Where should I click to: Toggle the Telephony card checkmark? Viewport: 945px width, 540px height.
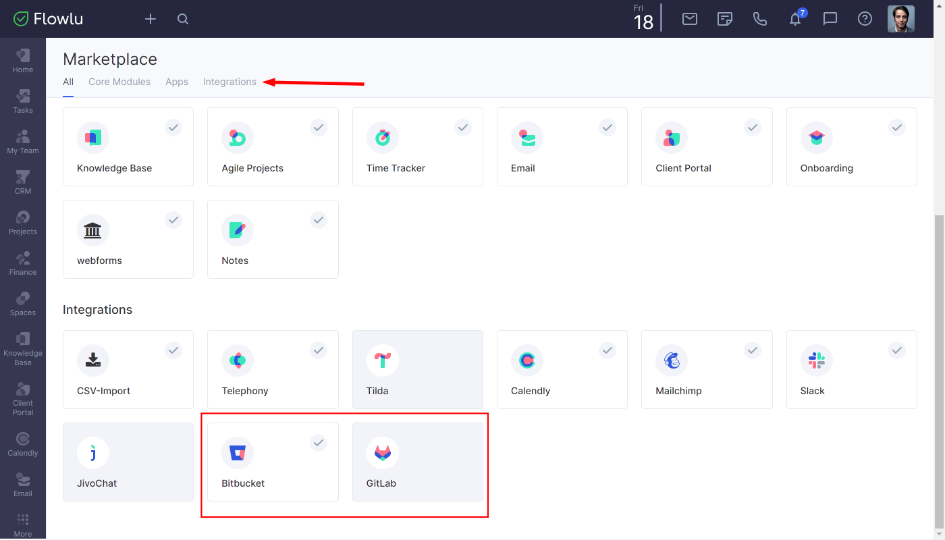[x=319, y=350]
